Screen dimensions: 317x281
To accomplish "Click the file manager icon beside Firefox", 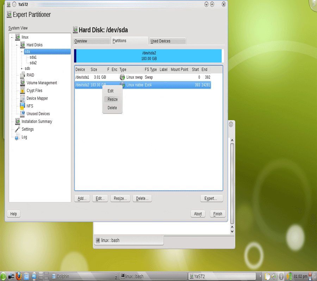I will pyautogui.click(x=26, y=276).
